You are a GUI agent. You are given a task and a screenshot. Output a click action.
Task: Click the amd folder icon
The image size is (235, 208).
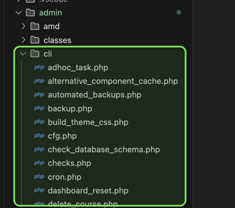[x=35, y=26]
